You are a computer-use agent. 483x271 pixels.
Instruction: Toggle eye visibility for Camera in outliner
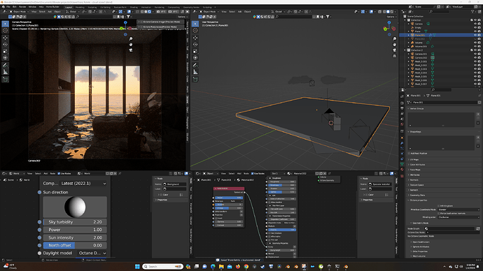(475, 24)
